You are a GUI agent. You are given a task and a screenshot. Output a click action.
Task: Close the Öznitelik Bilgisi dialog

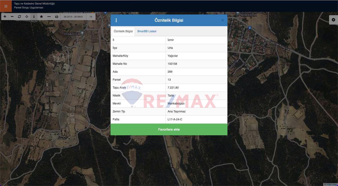(223, 20)
